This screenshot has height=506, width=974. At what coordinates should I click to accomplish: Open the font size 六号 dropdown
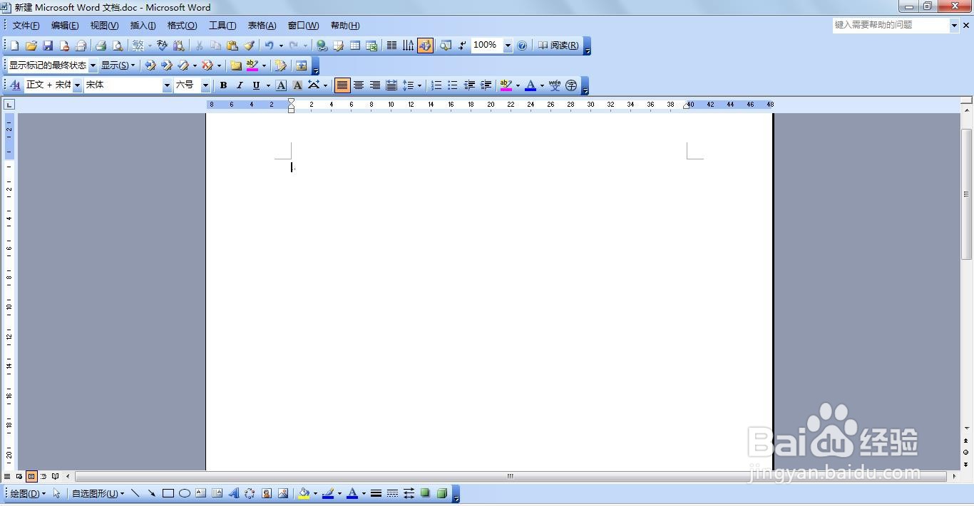(x=205, y=85)
